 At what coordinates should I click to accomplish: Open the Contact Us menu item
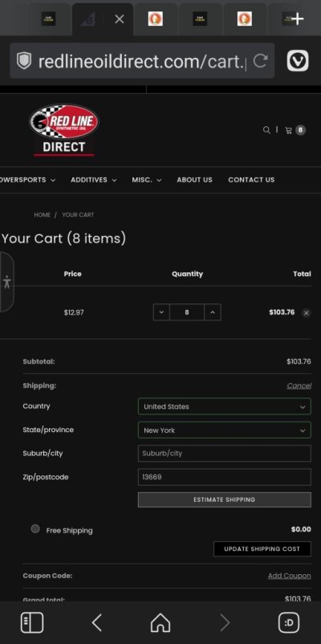click(x=251, y=180)
